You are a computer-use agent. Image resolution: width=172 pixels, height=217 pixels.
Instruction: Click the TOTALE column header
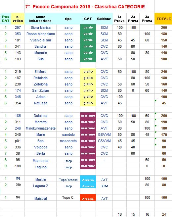click(x=163, y=19)
